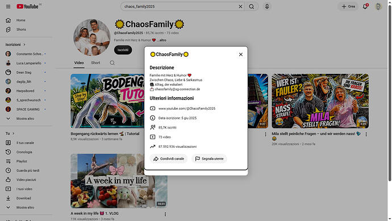Open Download in the sidebar

(26, 198)
